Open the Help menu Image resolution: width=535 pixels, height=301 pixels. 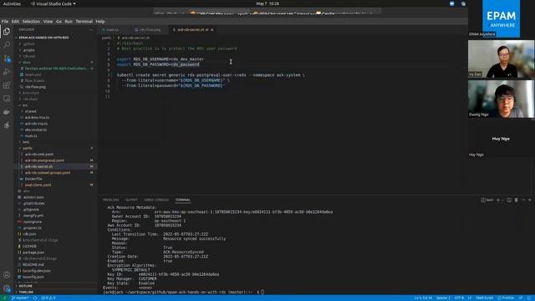coord(100,22)
